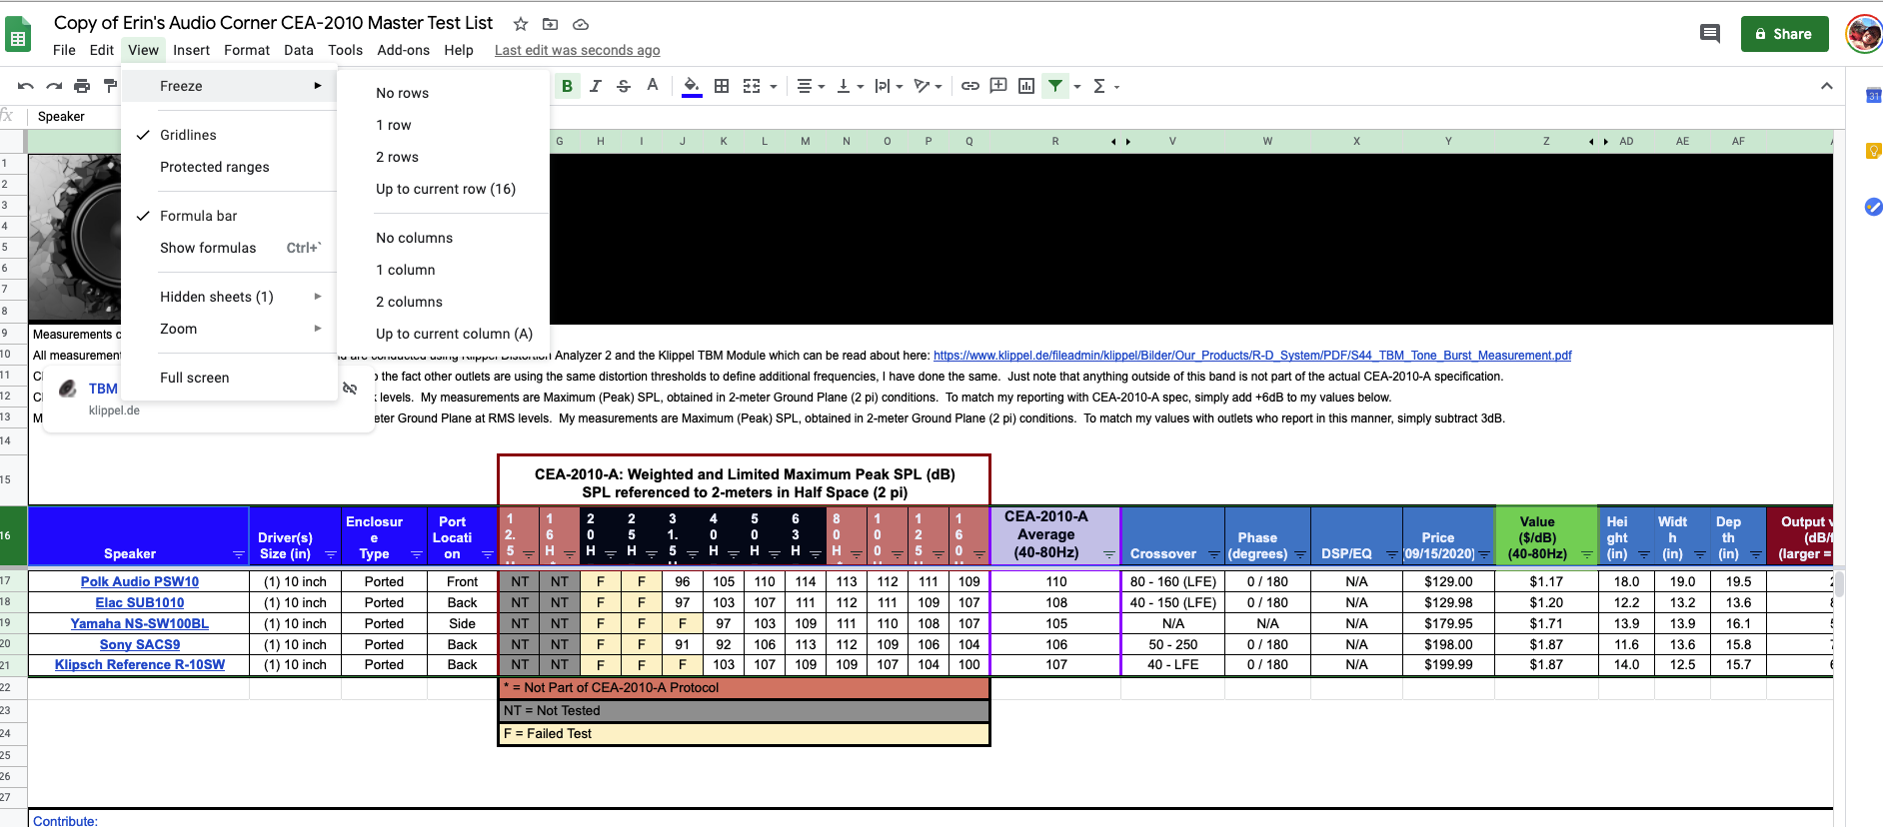Image resolution: width=1883 pixels, height=827 pixels.
Task: Open the comment history icon
Action: click(1710, 34)
